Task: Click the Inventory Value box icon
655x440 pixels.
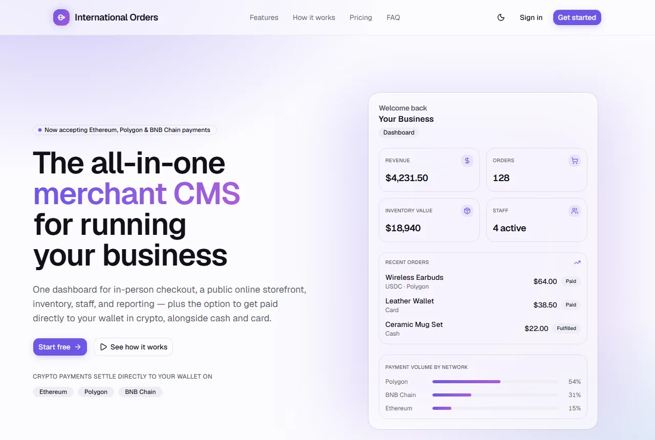Action: point(467,211)
